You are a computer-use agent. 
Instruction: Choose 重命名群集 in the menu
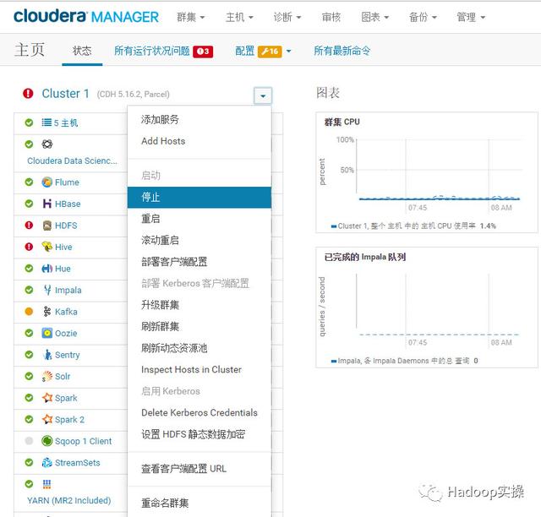pyautogui.click(x=199, y=503)
